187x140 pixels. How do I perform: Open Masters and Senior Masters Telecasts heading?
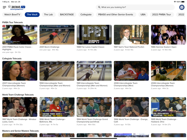click(21, 131)
